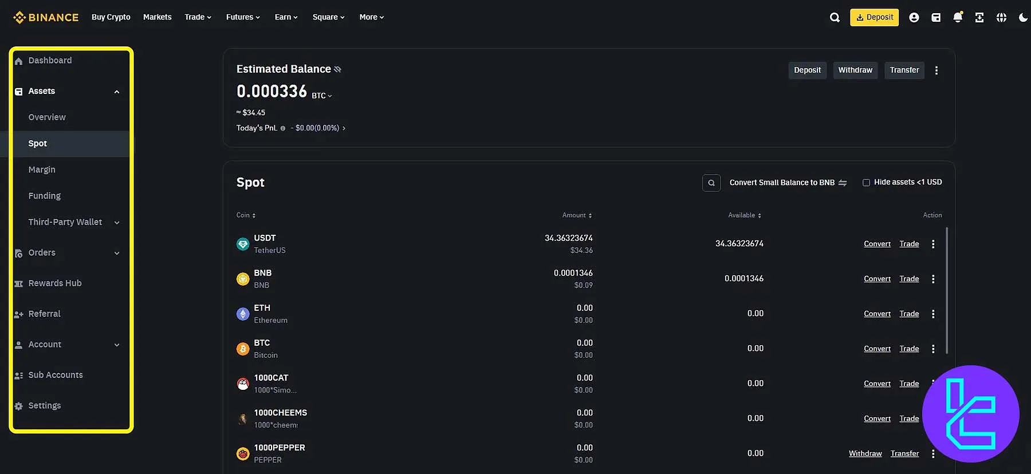Click Convert link for BNB

coord(877,279)
